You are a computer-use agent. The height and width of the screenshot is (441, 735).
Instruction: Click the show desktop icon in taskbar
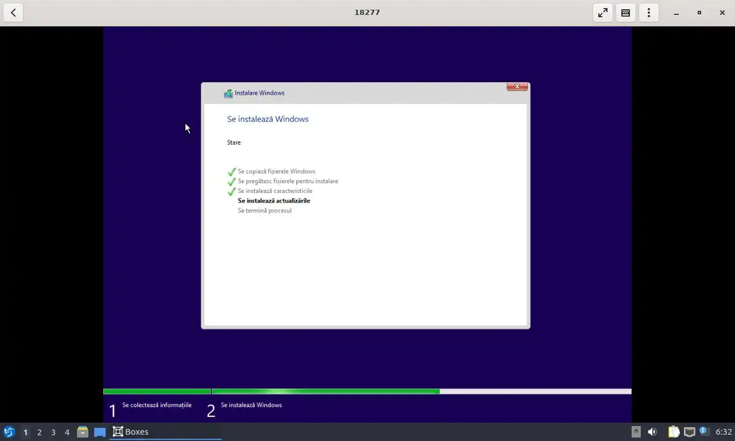click(x=100, y=432)
